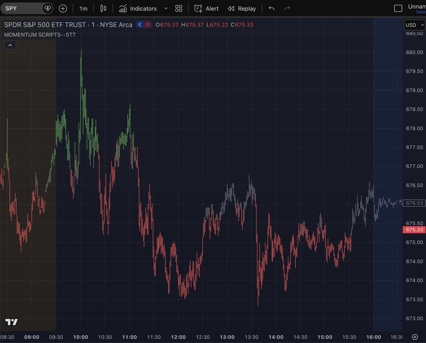Click the 12:00 time axis label
The width and height of the screenshot is (426, 343).
point(178,337)
